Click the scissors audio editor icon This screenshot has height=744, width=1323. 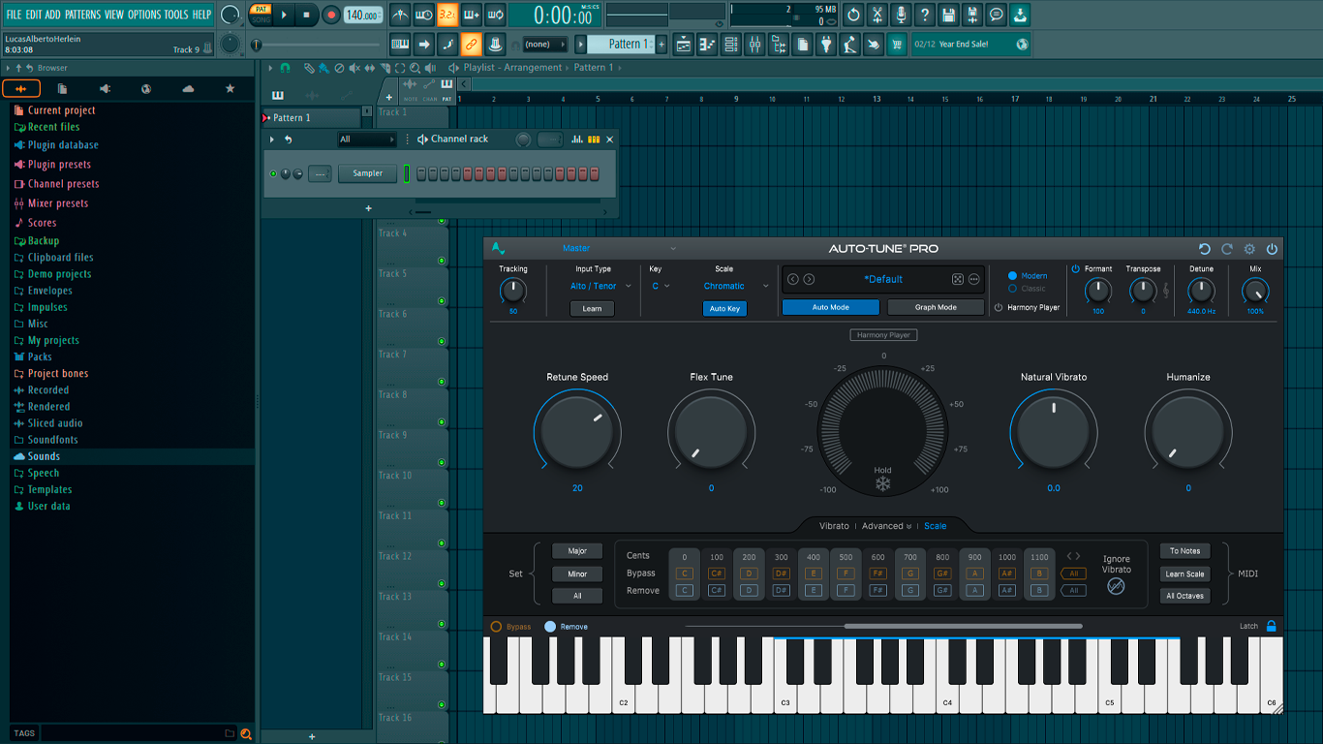(x=877, y=15)
